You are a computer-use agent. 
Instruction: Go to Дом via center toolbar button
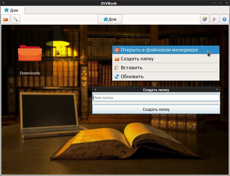point(110,19)
